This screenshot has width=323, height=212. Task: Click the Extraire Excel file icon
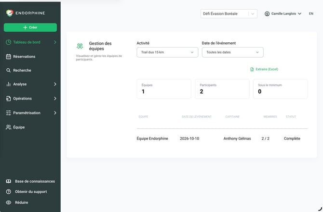click(252, 69)
